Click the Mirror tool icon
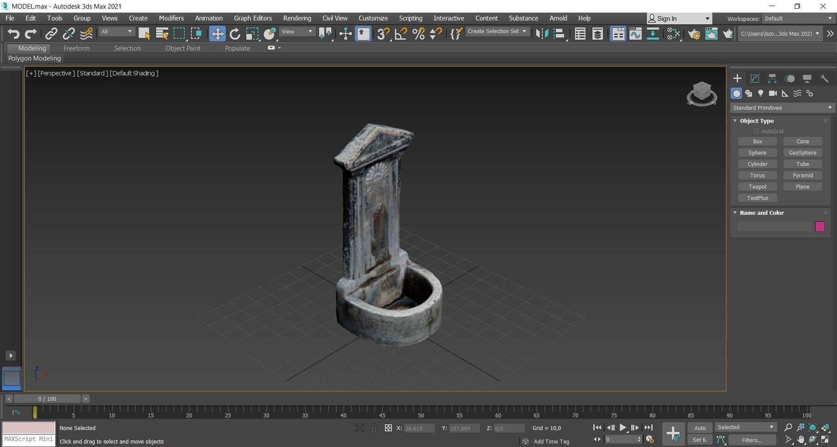The width and height of the screenshot is (837, 447). pos(541,34)
